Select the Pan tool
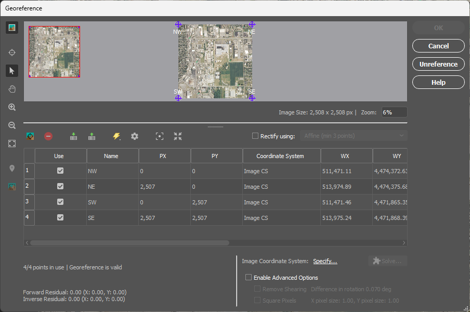 (x=11, y=89)
